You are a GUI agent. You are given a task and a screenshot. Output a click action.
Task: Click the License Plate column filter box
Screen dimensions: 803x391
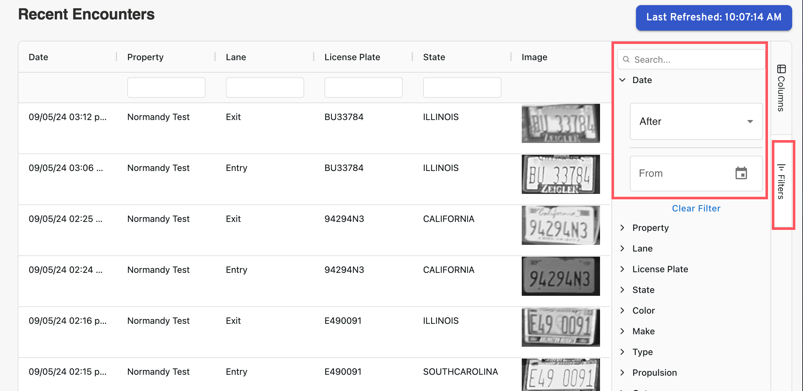[x=363, y=88]
